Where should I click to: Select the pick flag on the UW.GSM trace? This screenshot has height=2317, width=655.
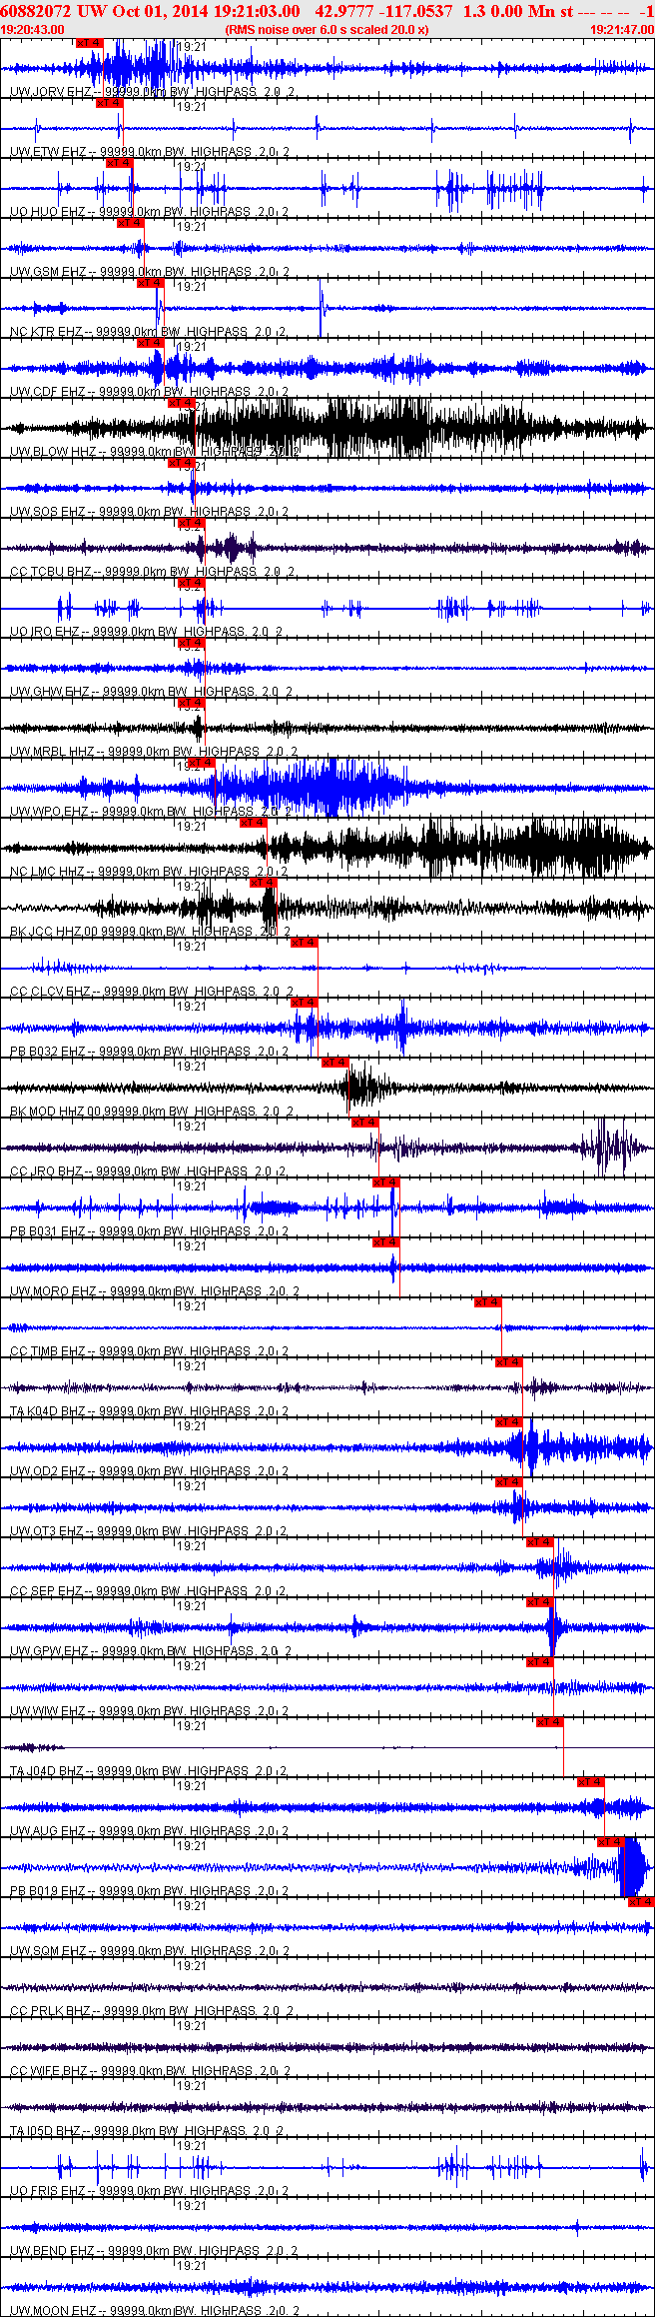130,223
